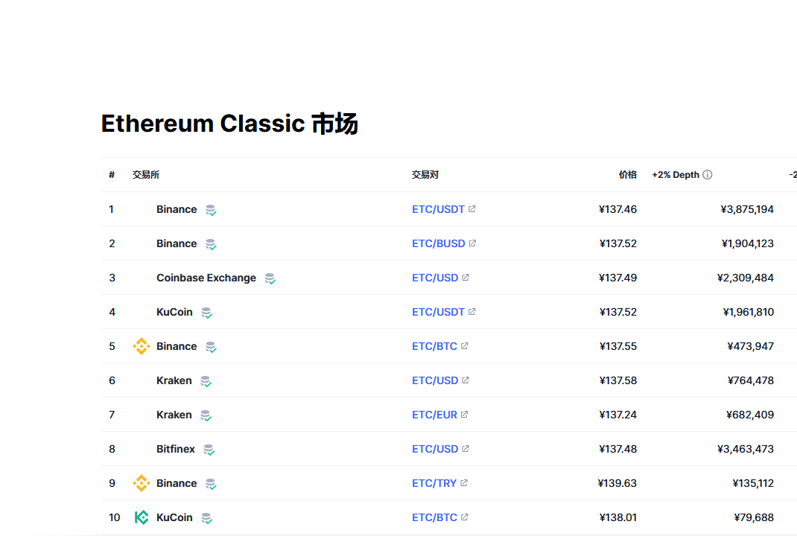Click external link icon after ETC/USD in row 6
This screenshot has height=536, width=797.
click(x=465, y=380)
